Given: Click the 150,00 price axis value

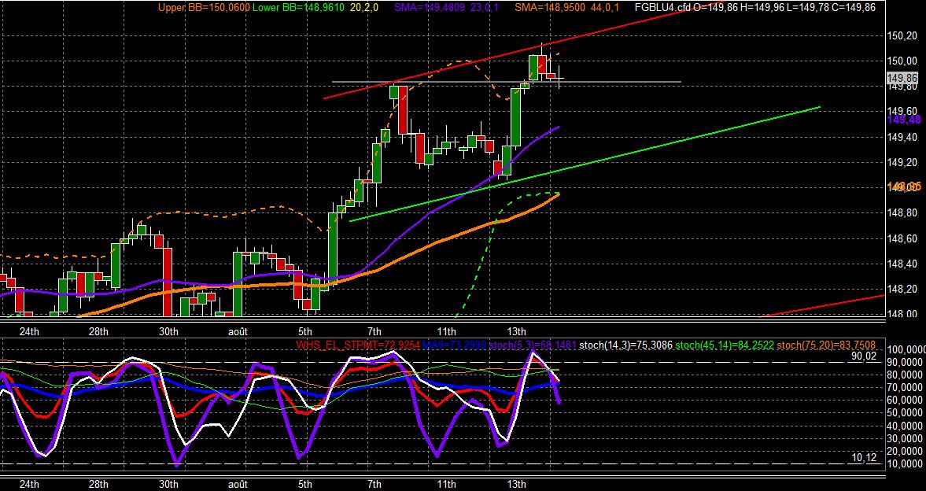Looking at the screenshot, I should (902, 61).
